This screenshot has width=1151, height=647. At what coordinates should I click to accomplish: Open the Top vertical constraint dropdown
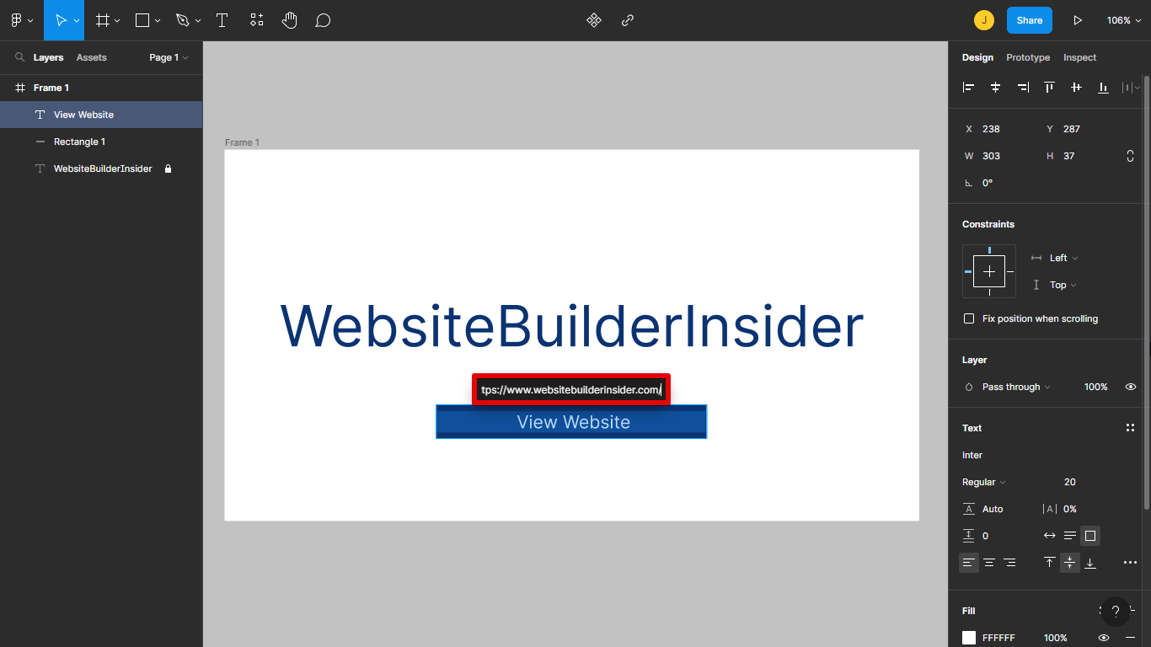[1063, 285]
